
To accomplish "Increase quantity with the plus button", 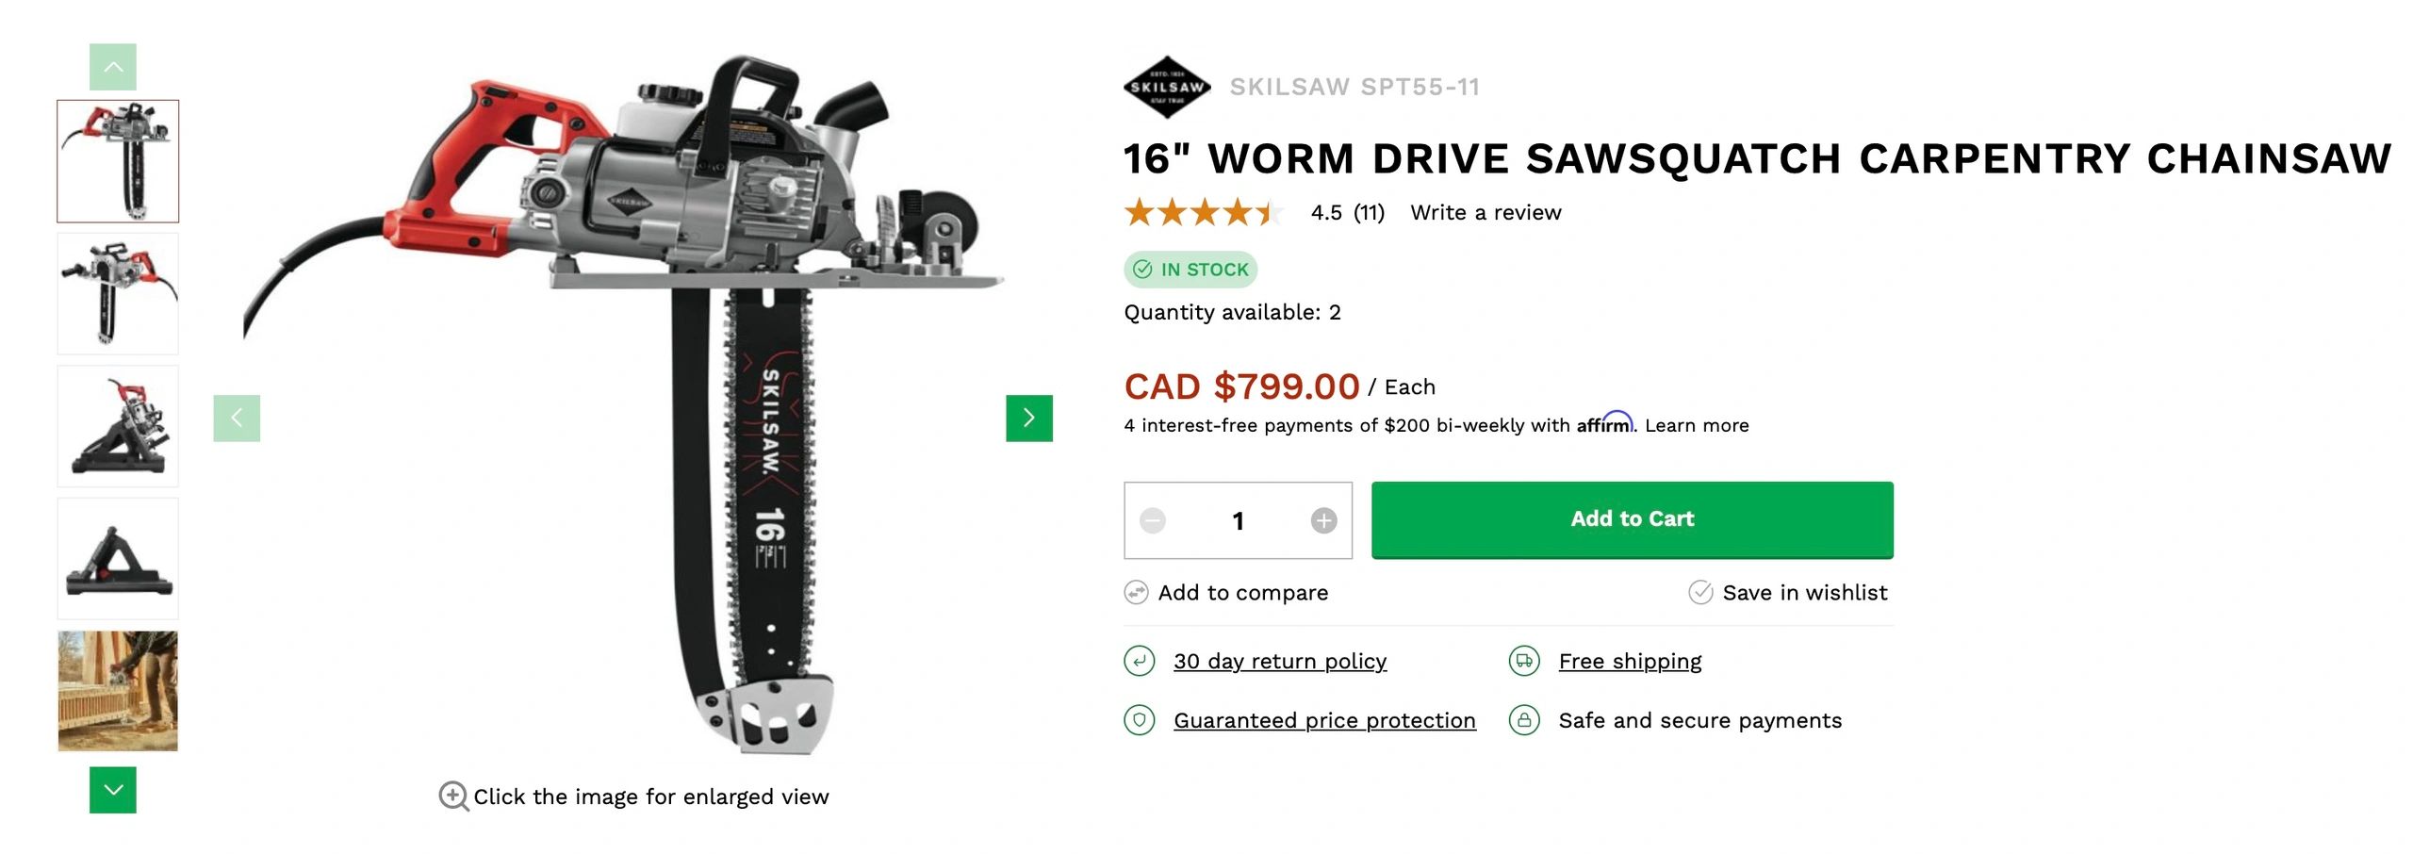I will (1323, 520).
